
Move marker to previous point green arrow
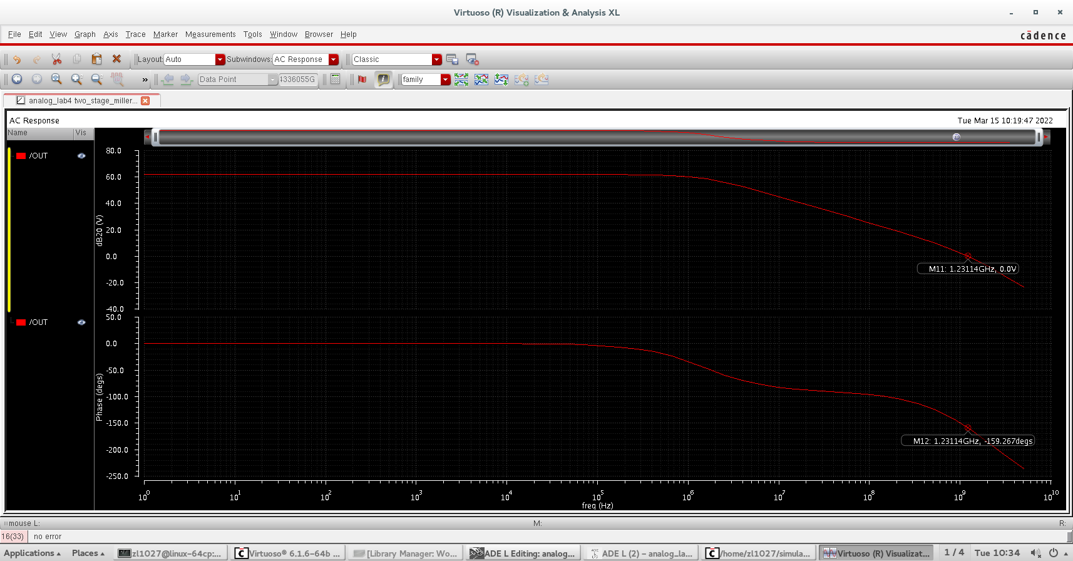click(x=167, y=80)
